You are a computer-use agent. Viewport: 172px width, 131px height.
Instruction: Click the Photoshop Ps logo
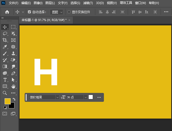[x=3, y=3]
